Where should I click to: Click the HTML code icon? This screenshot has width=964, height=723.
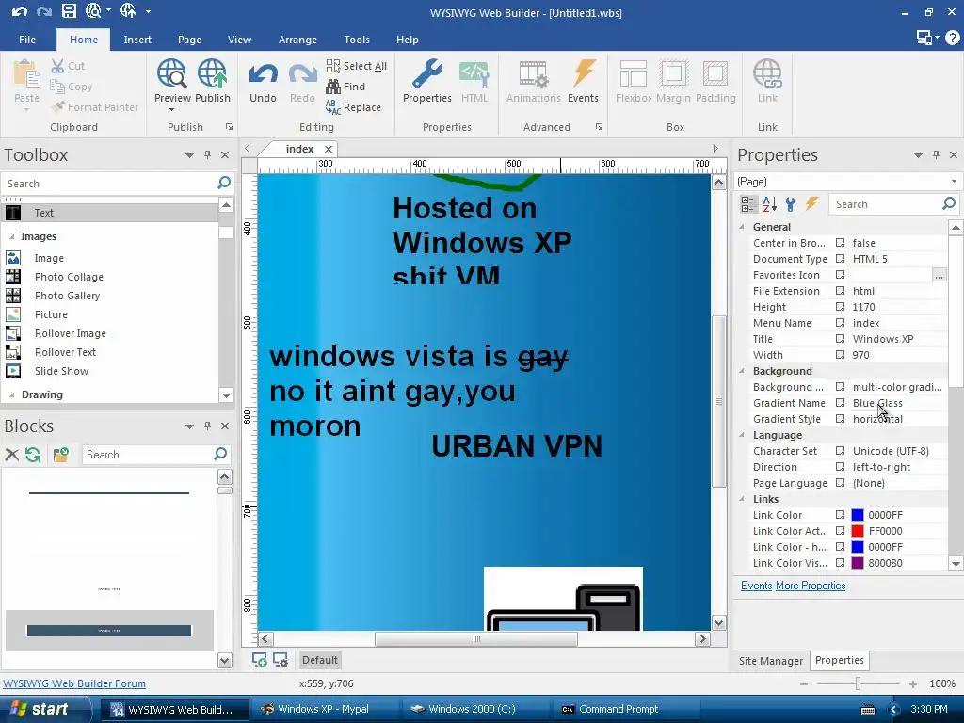click(x=474, y=74)
